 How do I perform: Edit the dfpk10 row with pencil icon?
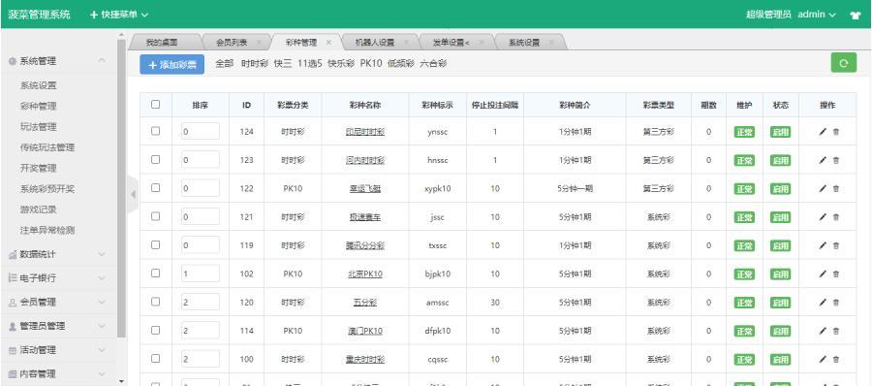click(823, 331)
